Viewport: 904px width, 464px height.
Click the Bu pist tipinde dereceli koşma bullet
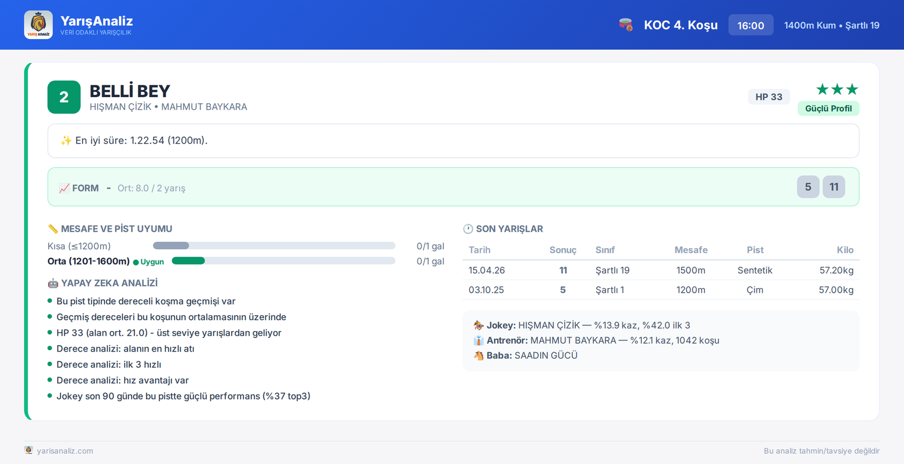(x=146, y=301)
